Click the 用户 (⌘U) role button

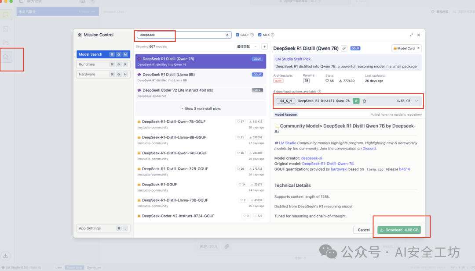208,246
